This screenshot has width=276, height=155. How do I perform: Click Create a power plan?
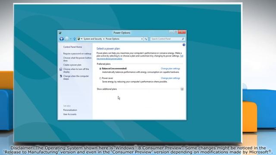click(x=72, y=65)
